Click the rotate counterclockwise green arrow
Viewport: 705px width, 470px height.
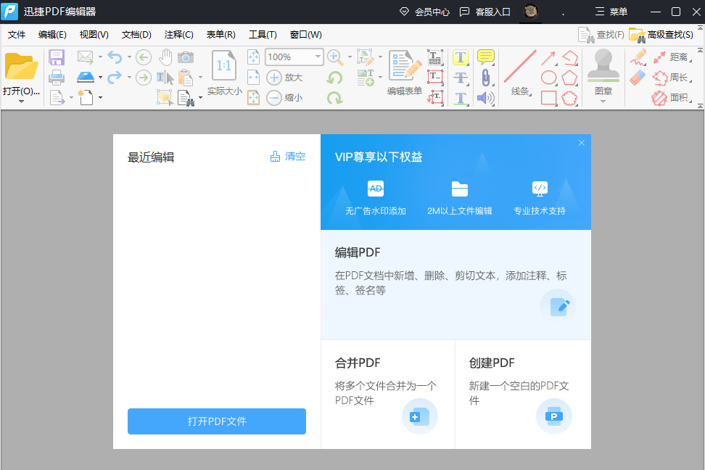click(x=334, y=78)
